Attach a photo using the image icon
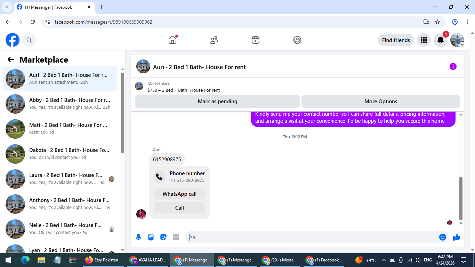The width and height of the screenshot is (475, 267). (151, 237)
